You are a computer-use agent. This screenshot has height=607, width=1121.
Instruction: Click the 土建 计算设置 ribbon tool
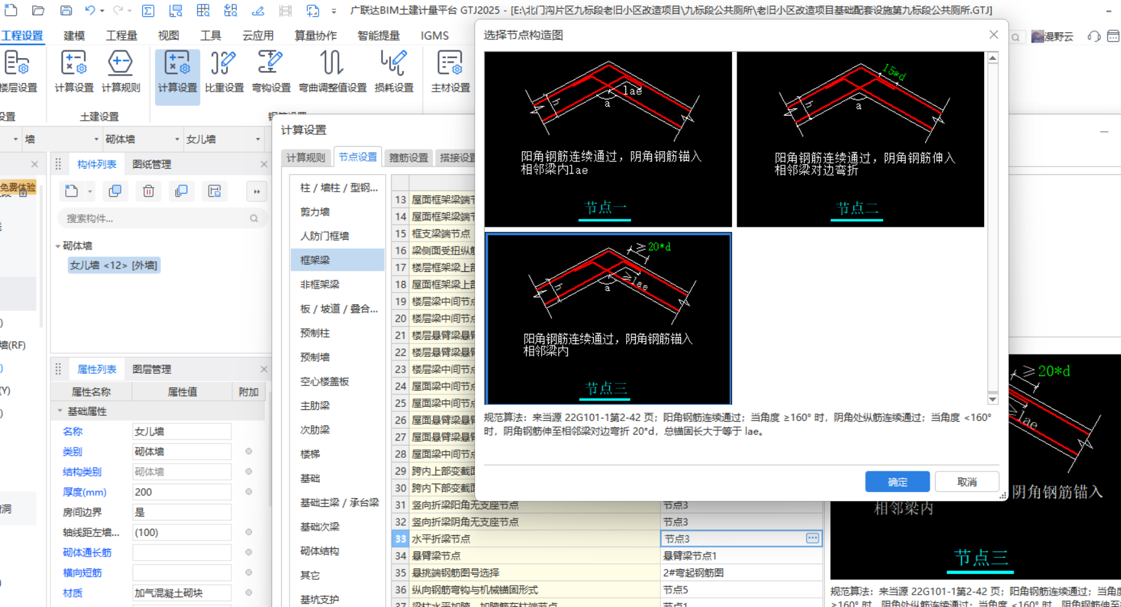point(74,72)
